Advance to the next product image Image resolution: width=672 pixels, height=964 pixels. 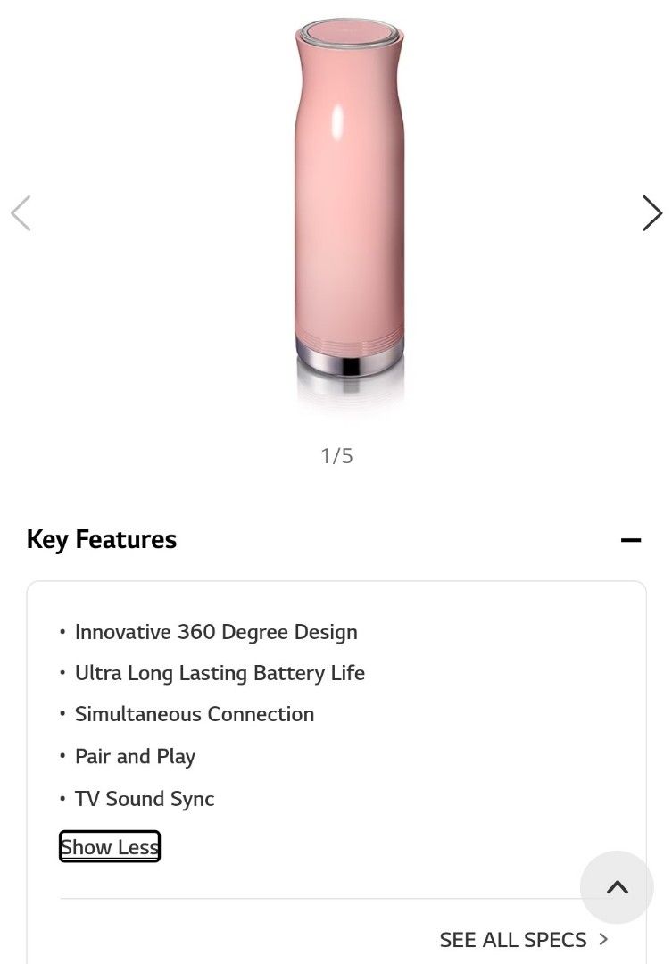tap(651, 213)
